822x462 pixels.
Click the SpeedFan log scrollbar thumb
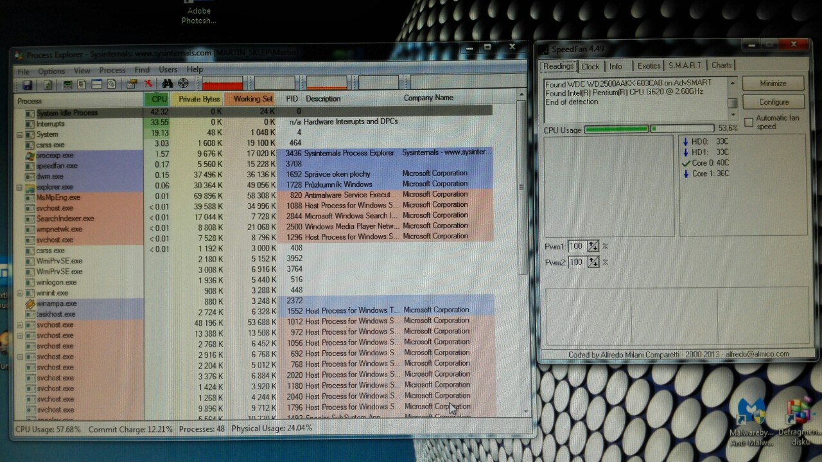[731, 103]
